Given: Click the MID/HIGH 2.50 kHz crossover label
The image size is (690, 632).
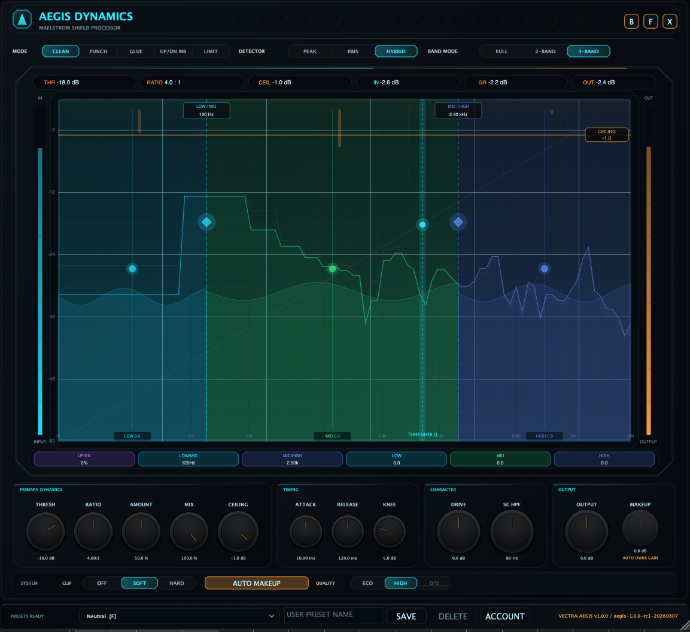Looking at the screenshot, I should point(458,111).
